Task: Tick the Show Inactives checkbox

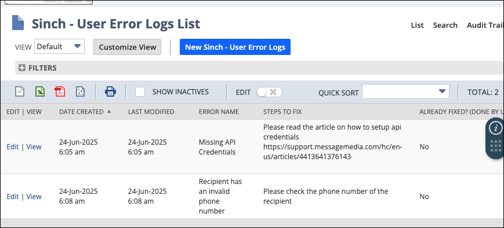Action: coord(140,91)
